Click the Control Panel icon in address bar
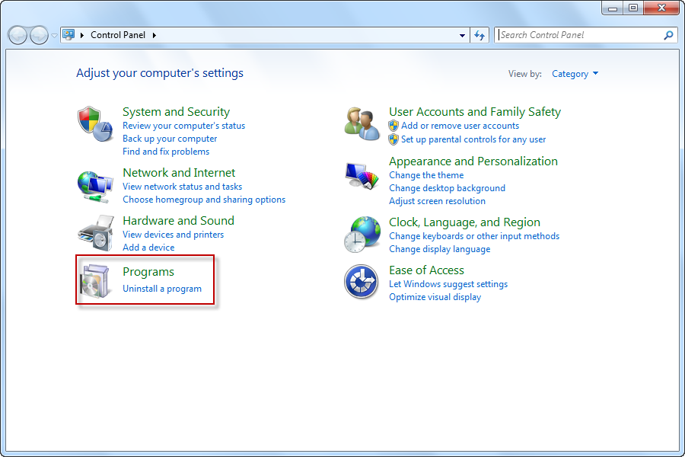Image resolution: width=685 pixels, height=457 pixels. (x=68, y=34)
